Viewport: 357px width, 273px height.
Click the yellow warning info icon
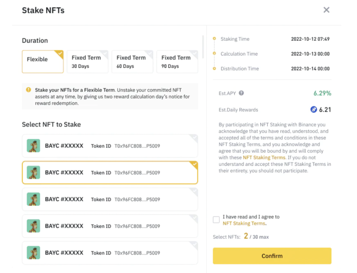tap(28, 90)
